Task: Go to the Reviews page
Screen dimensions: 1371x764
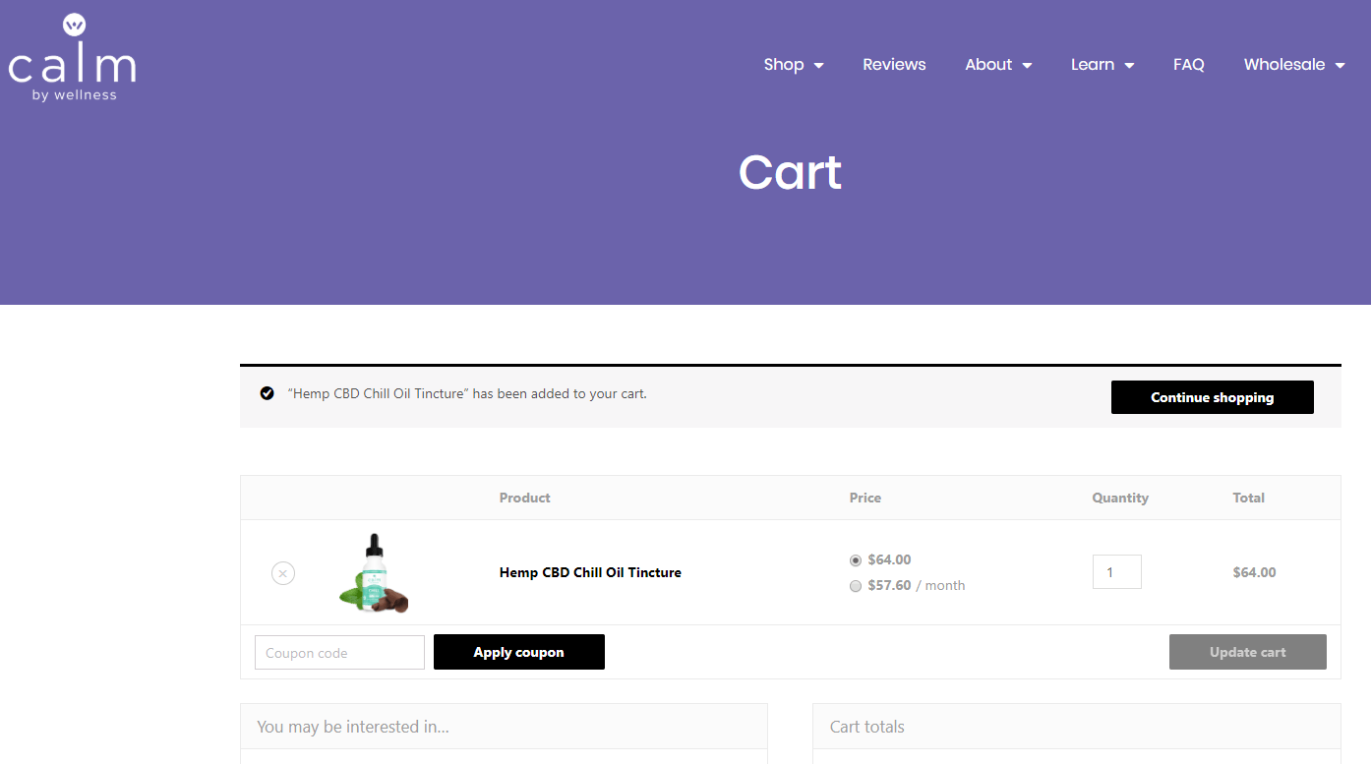Action: [894, 64]
